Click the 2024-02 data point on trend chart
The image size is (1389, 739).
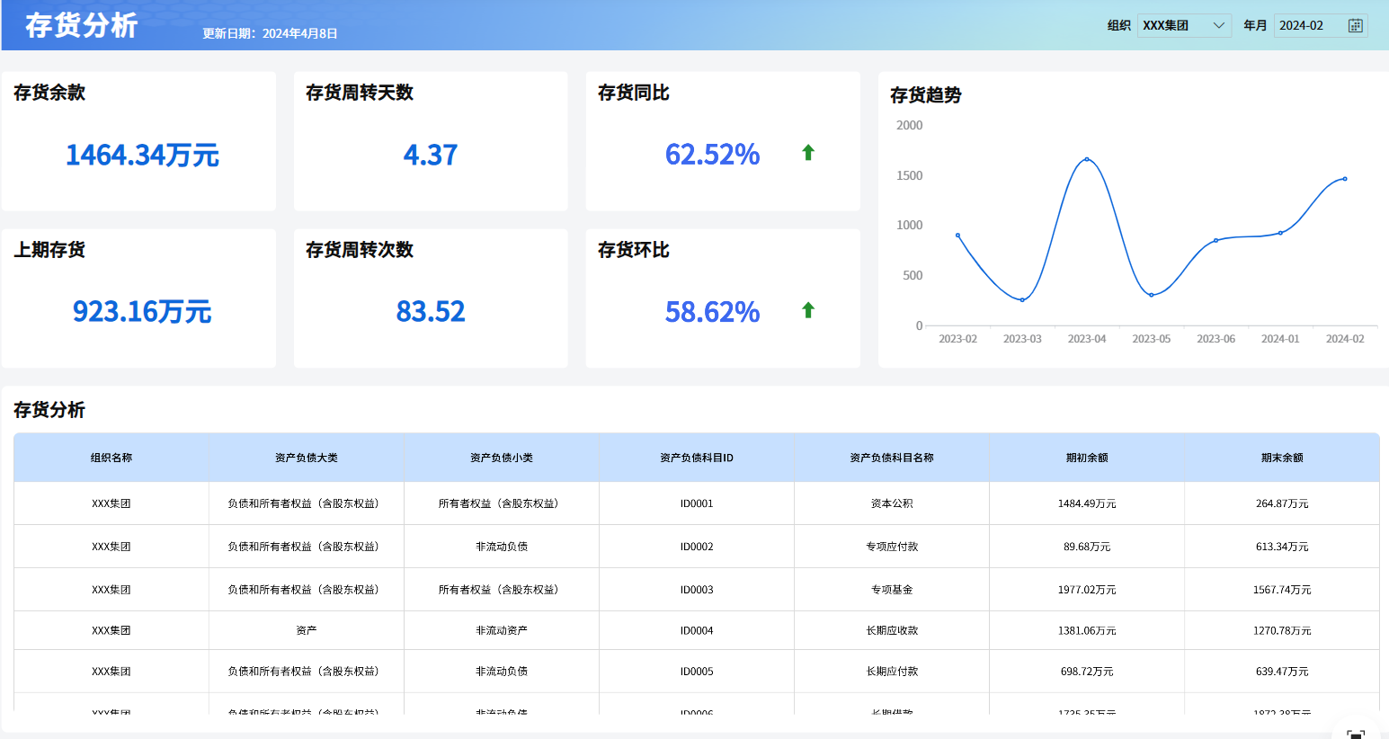(1345, 179)
